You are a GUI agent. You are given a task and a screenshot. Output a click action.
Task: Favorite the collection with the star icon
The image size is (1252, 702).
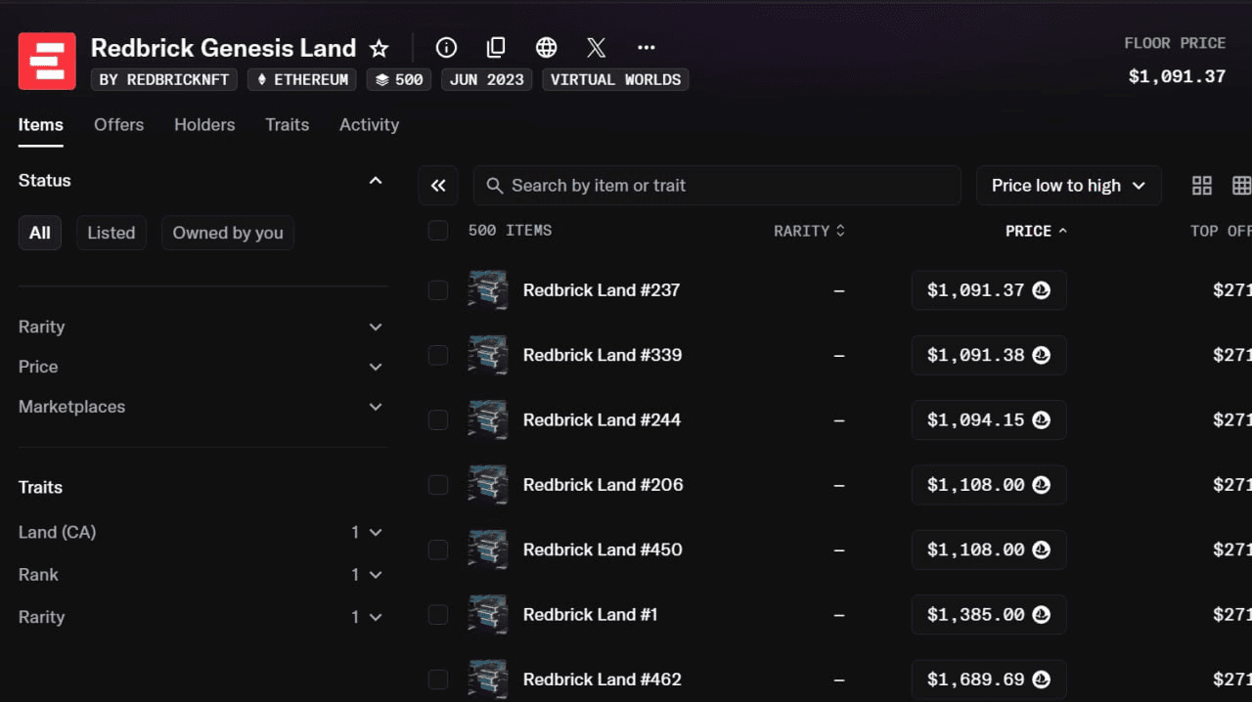(x=380, y=48)
